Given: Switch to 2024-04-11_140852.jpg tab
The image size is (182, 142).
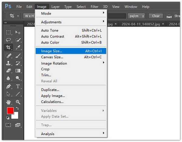Looking at the screenshot, I should [141, 24].
